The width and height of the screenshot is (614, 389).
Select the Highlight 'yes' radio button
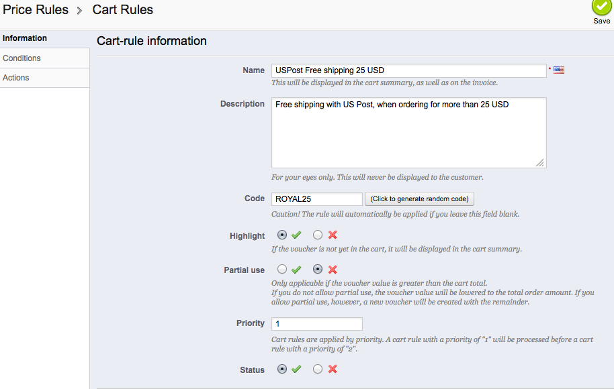[282, 235]
